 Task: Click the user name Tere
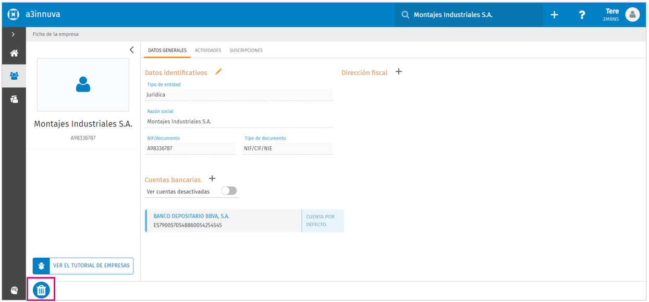coord(612,11)
